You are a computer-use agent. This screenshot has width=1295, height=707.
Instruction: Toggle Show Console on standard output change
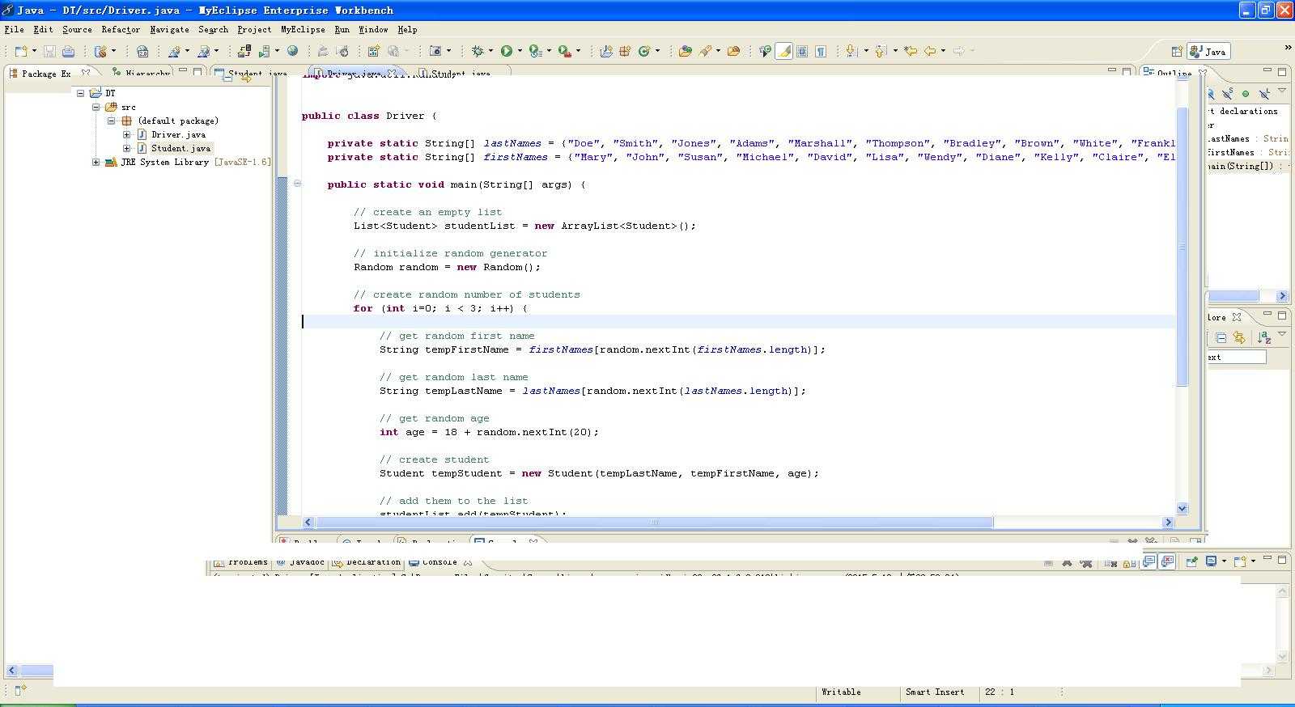tap(1149, 561)
